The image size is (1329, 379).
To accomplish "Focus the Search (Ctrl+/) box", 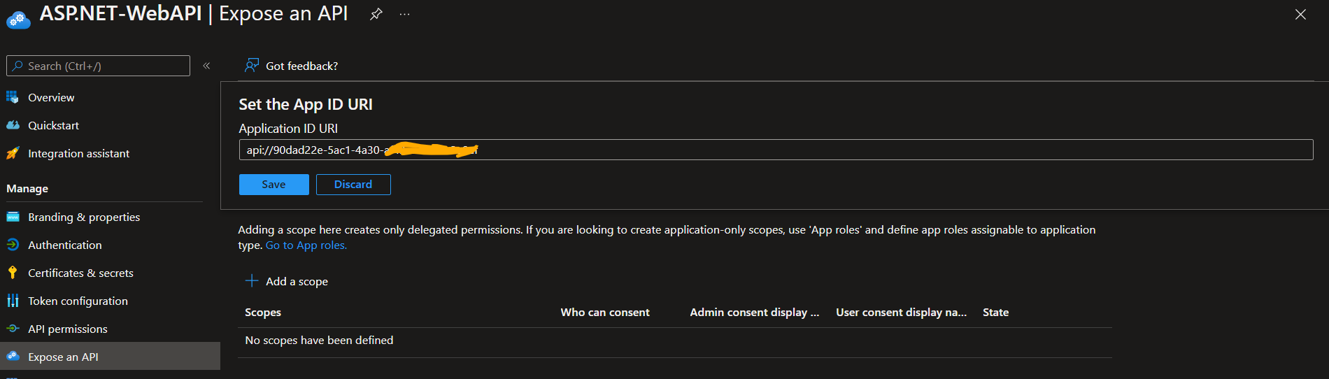I will (98, 66).
